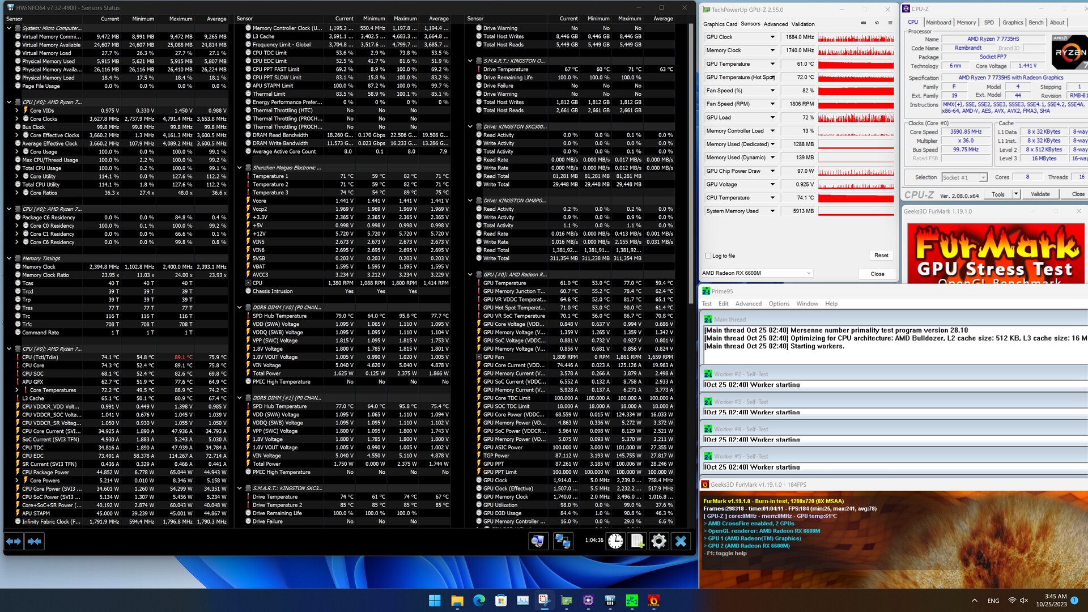The width and height of the screenshot is (1088, 612).
Task: Open the Socket #1 selection dropdown
Action: point(964,178)
